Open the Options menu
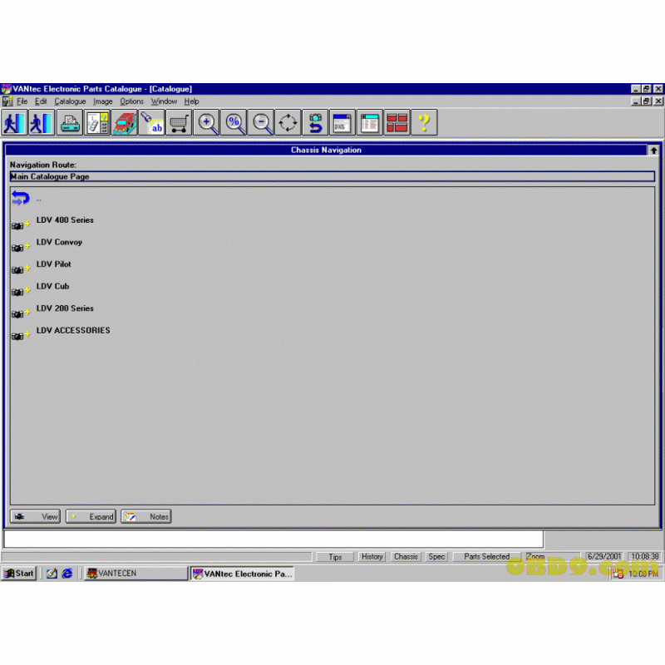Screen dimensions: 665x665 tap(132, 101)
